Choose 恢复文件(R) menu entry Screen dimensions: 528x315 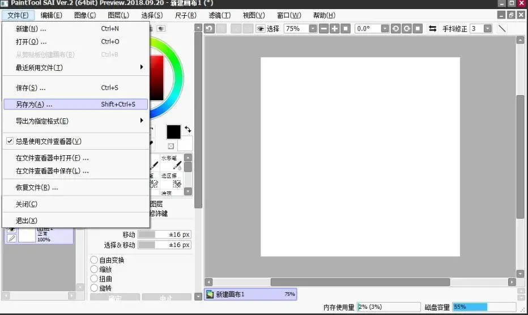pyautogui.click(x=76, y=188)
